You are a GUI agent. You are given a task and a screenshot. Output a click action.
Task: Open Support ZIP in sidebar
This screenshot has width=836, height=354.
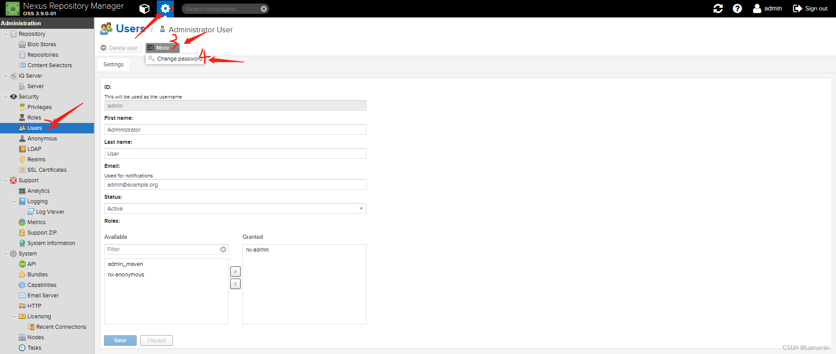pos(42,233)
